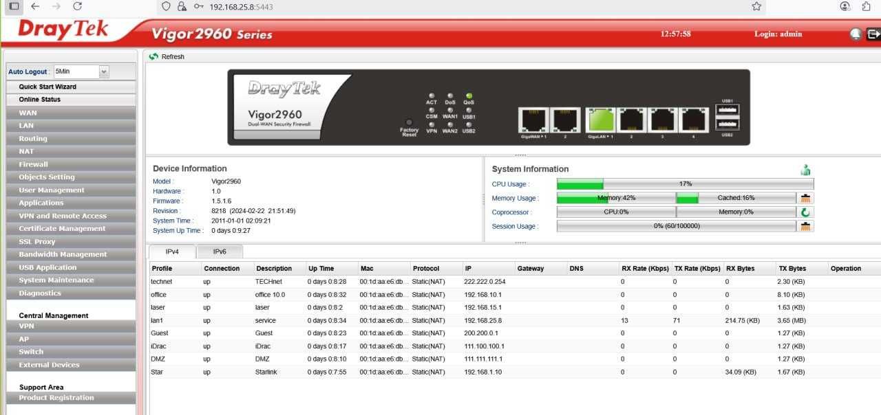881x415 pixels.
Task: Select the technet profile row
Action: click(x=515, y=282)
